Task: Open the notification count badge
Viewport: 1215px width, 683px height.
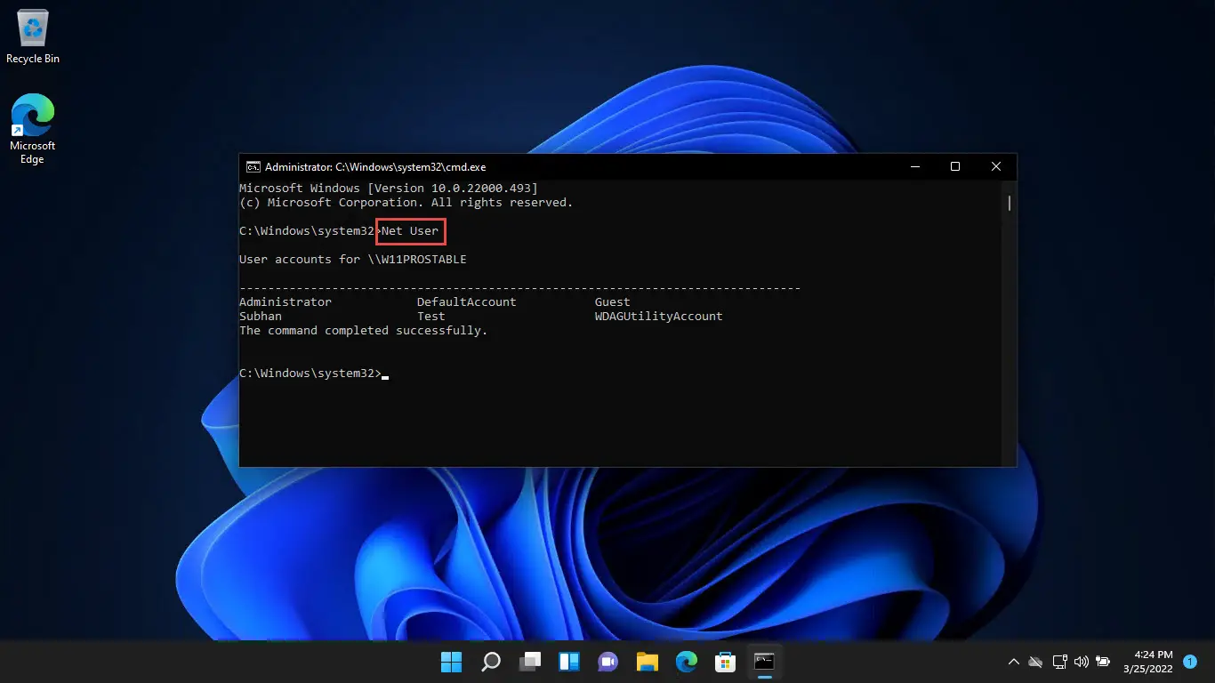Action: coord(1190,662)
